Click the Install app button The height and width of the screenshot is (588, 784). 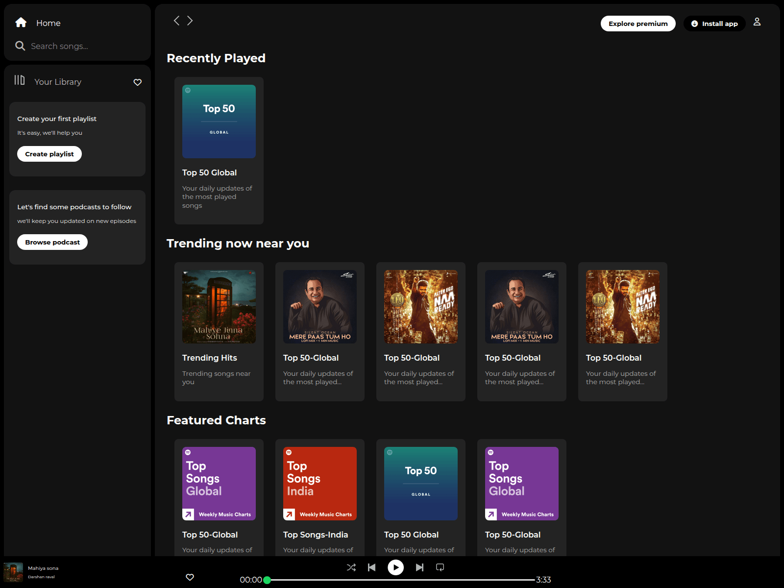(714, 24)
